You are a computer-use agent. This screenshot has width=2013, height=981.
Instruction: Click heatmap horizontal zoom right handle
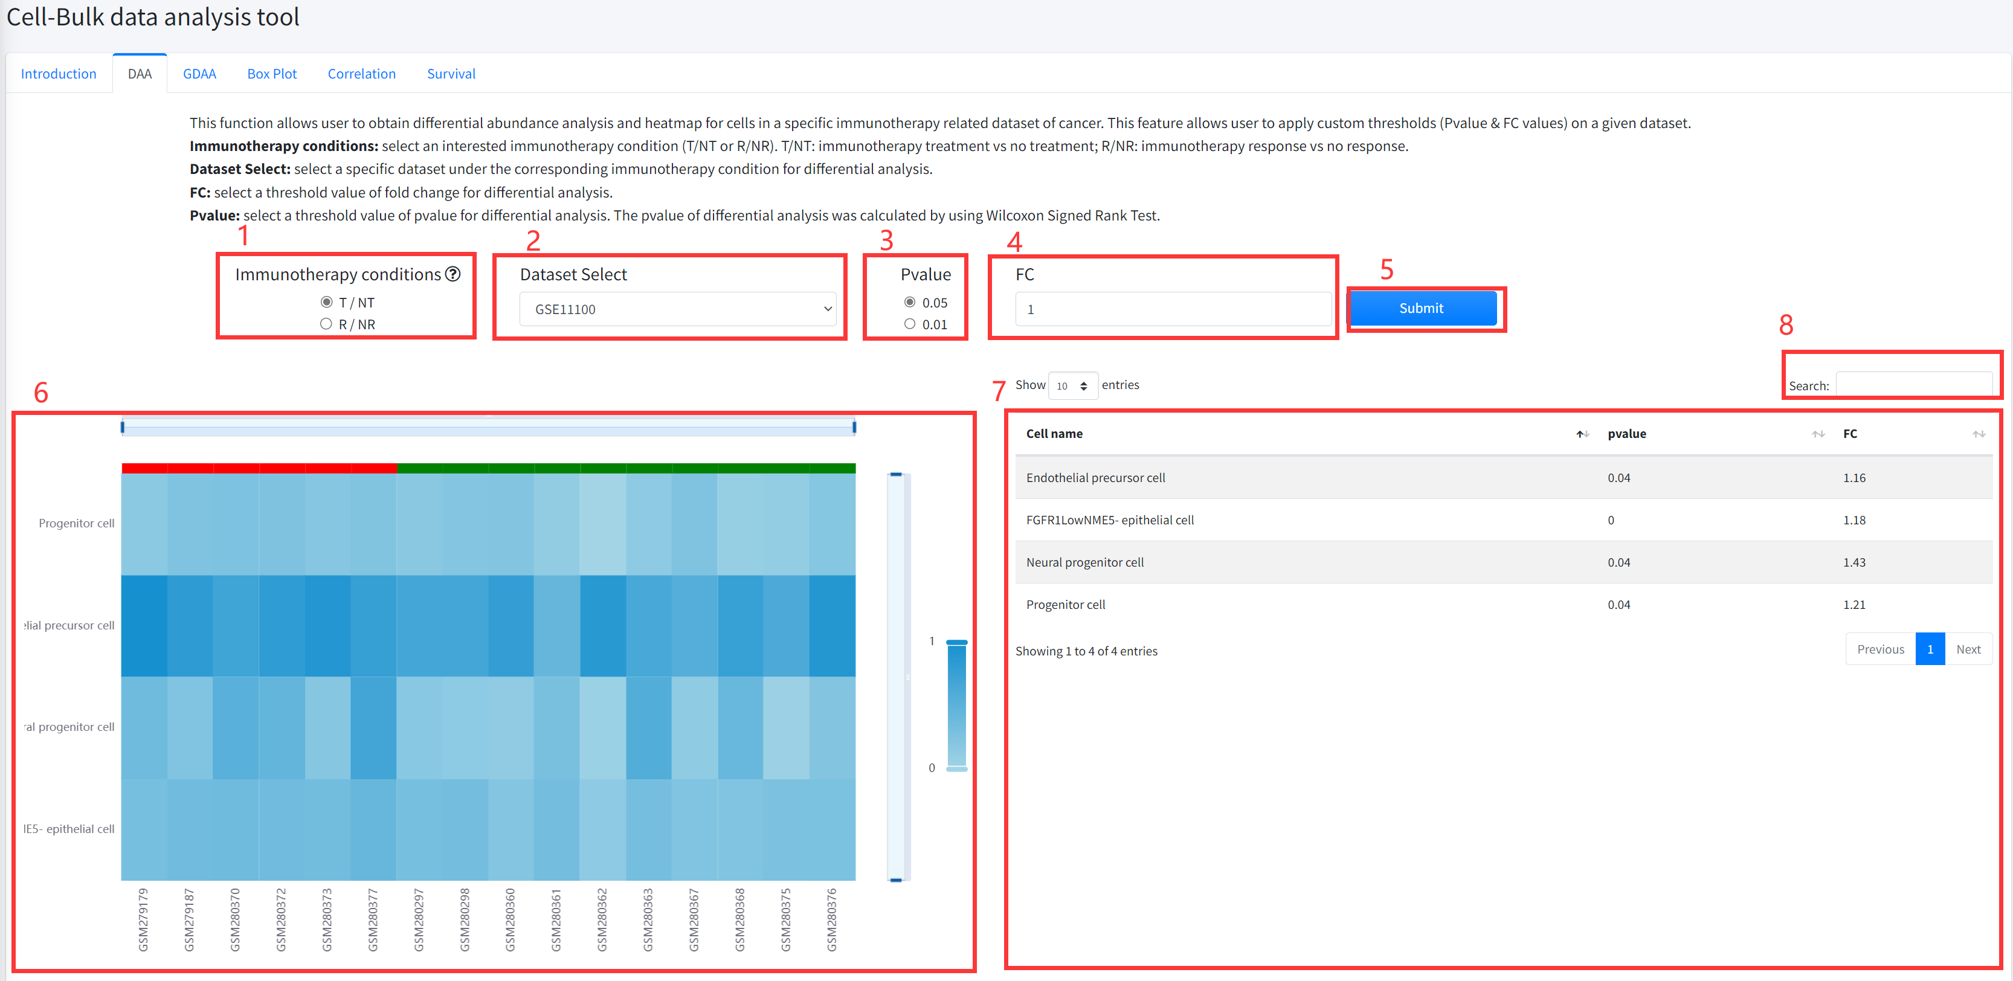click(854, 427)
